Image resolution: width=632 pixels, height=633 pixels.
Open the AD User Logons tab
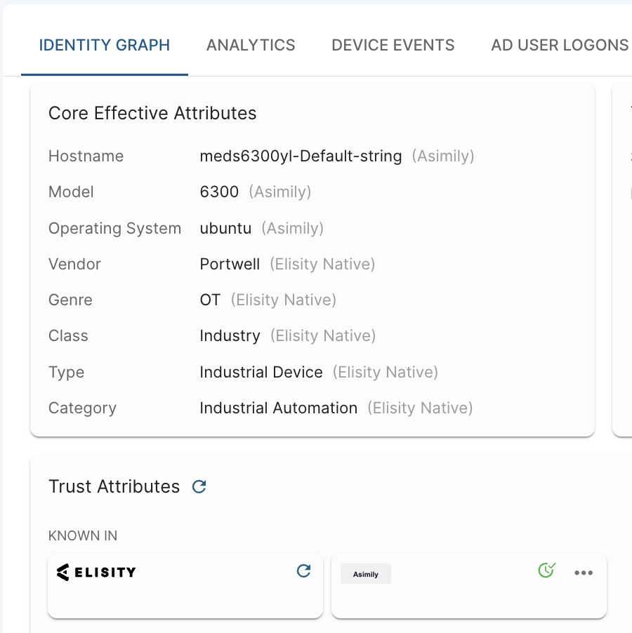(560, 45)
